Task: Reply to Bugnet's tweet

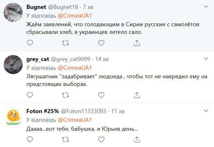Action: [x=30, y=43]
